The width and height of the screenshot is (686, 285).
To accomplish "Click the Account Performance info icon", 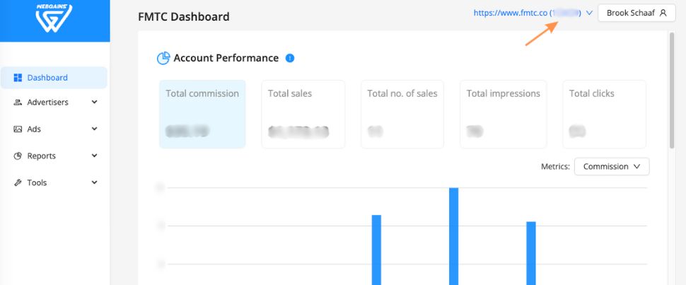I will point(290,58).
